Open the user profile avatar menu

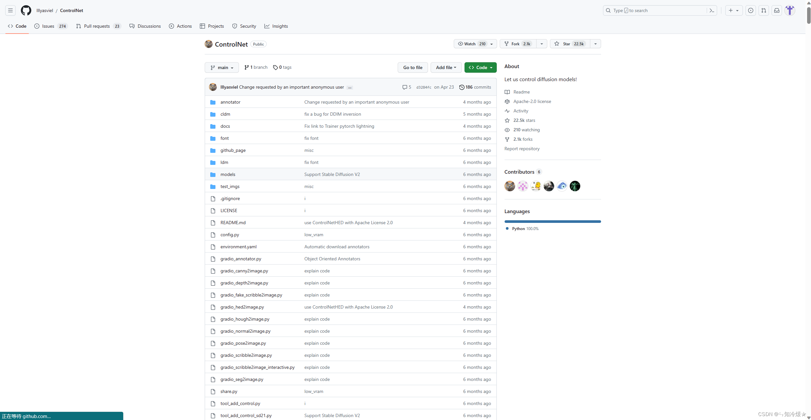point(790,10)
